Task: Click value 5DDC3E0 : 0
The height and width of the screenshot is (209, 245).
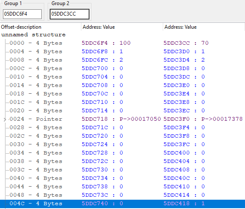Action: [184, 85]
